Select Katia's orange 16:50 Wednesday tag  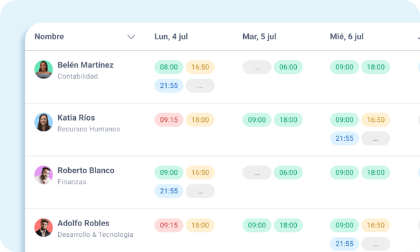[x=376, y=120]
